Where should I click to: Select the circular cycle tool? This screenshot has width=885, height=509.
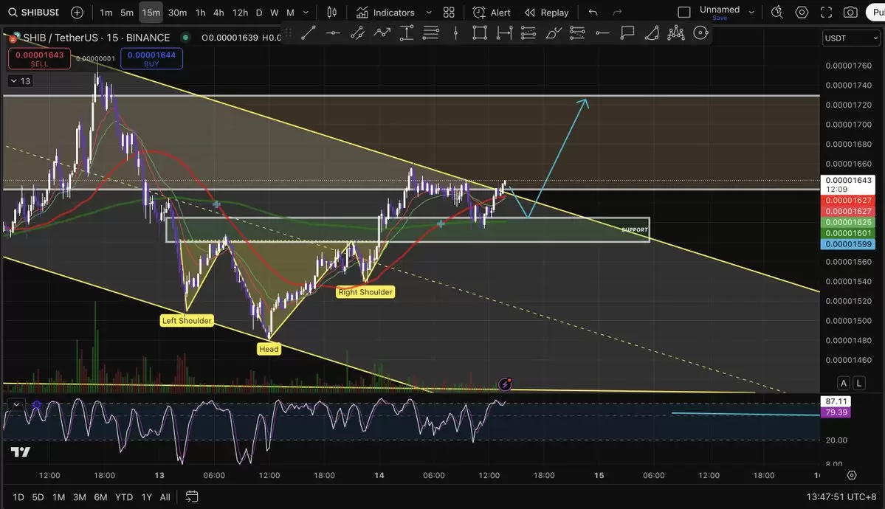coord(700,33)
